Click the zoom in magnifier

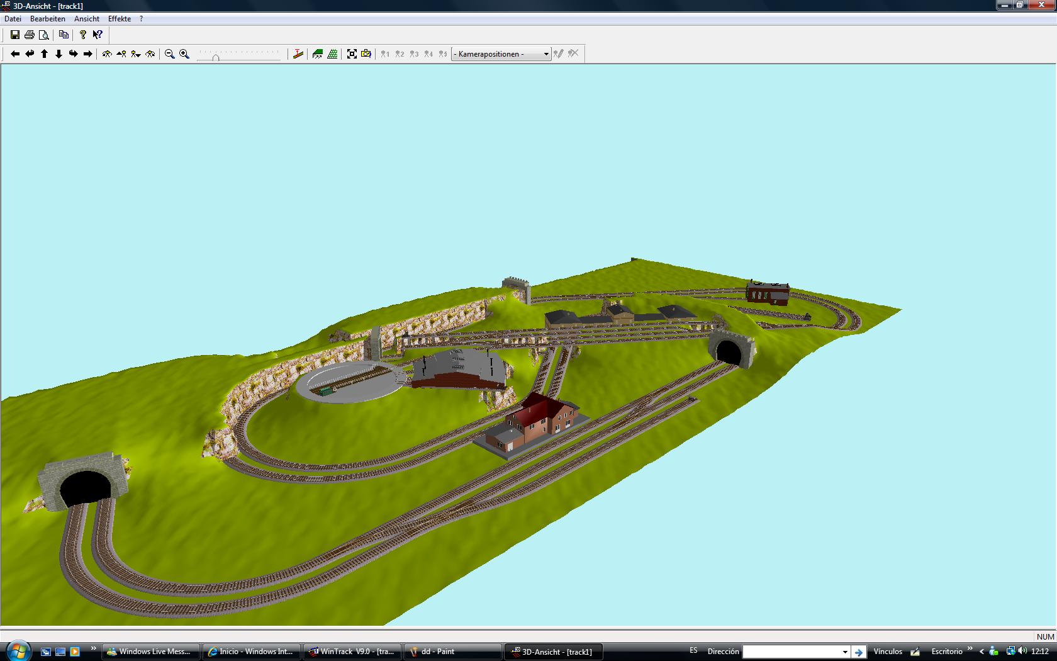click(184, 54)
